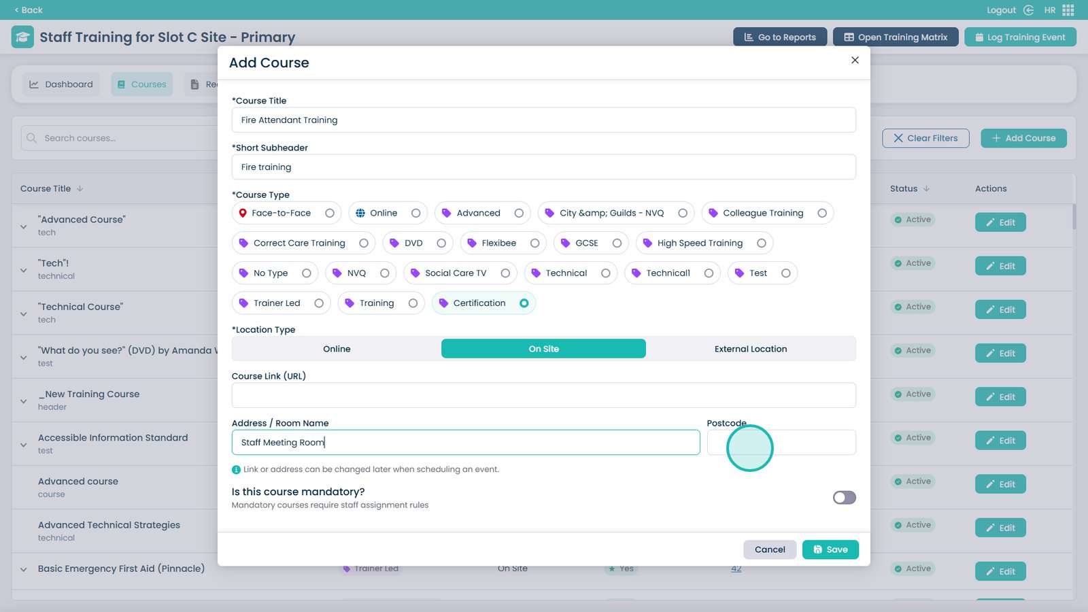1088x612 pixels.
Task: Choose External Location type
Action: pos(751,349)
